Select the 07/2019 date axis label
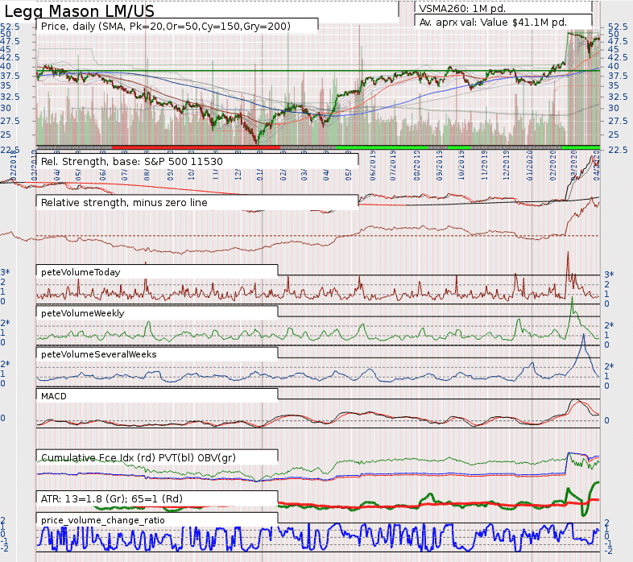The width and height of the screenshot is (633, 562). pos(393,166)
